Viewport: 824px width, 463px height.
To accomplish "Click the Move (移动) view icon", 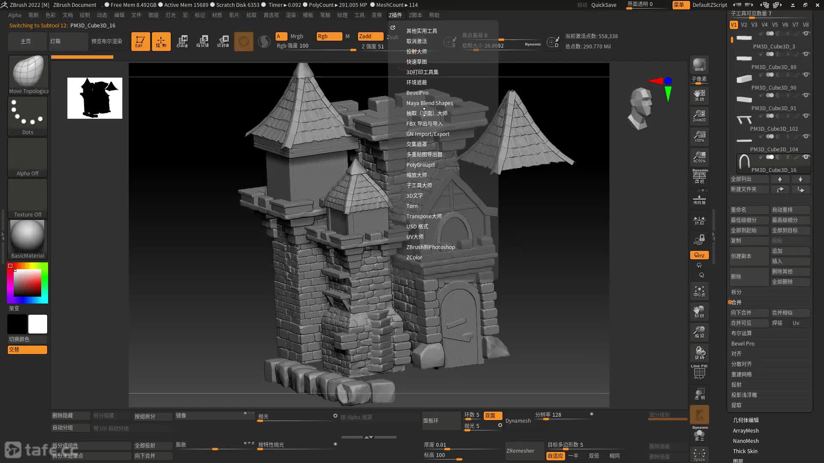I will click(699, 312).
